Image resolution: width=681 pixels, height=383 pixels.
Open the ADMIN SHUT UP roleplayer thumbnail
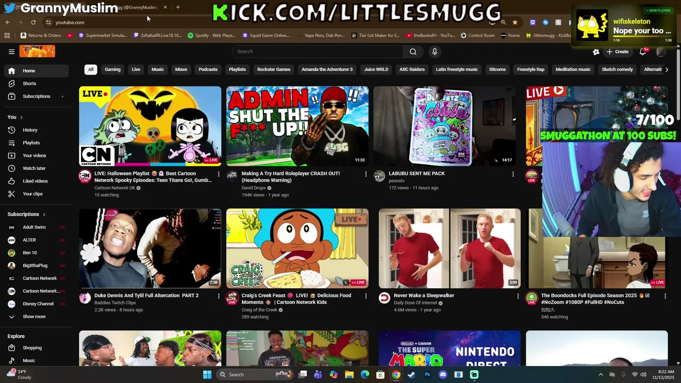(x=297, y=126)
